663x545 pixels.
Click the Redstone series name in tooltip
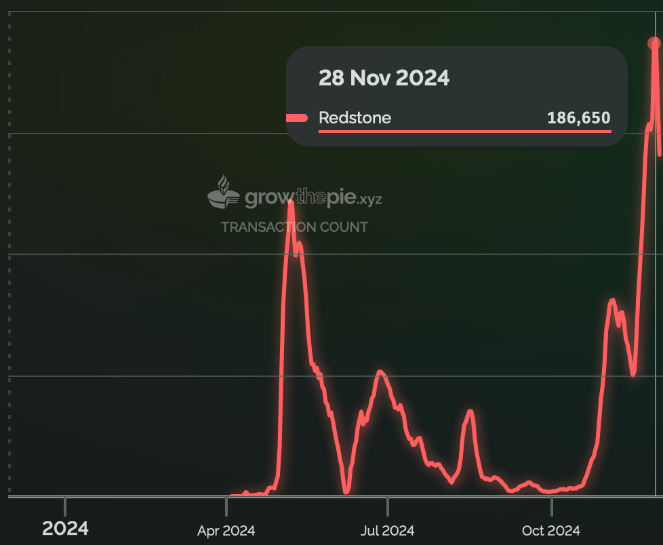click(355, 117)
